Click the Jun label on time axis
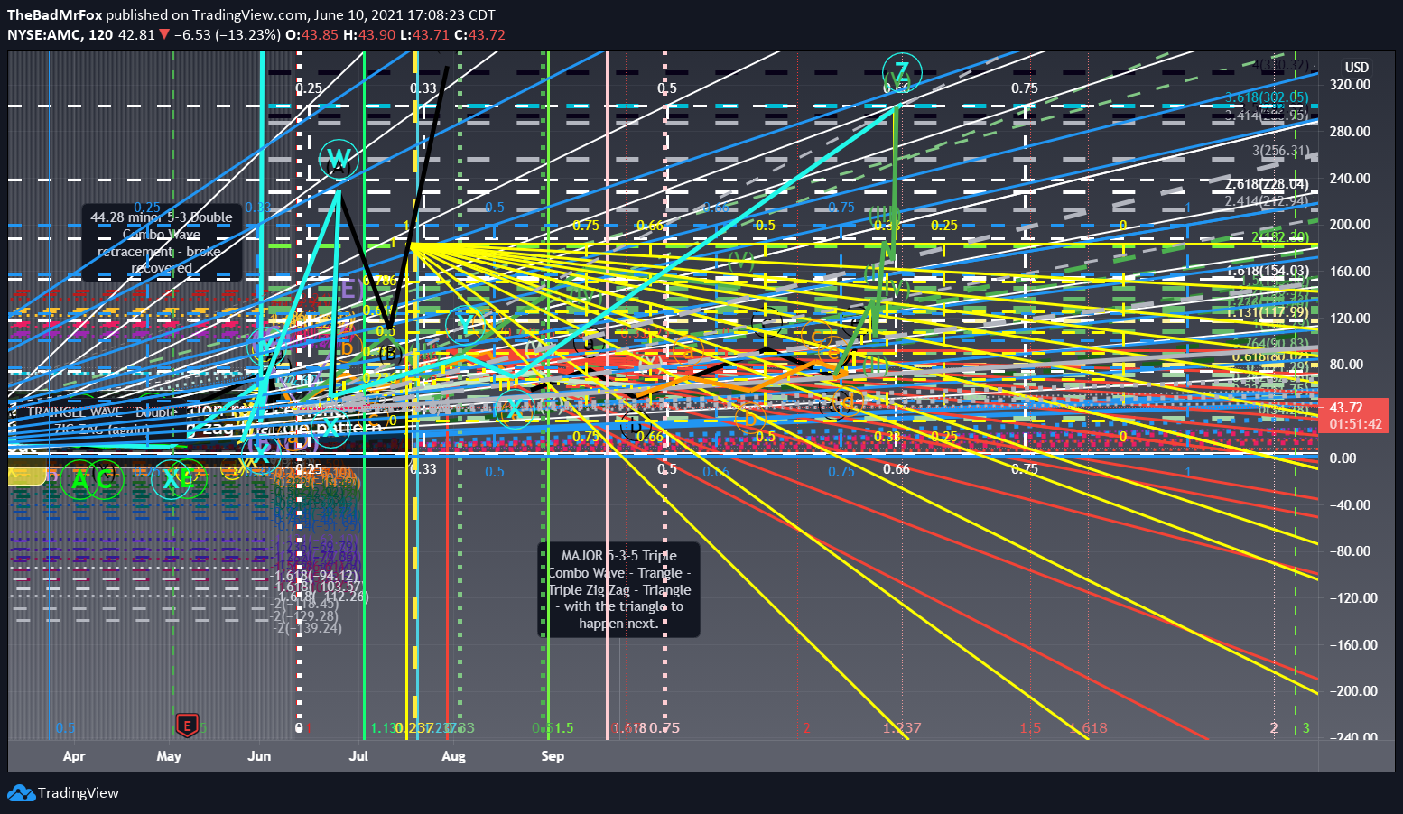Viewport: 1403px width, 814px height. (259, 756)
